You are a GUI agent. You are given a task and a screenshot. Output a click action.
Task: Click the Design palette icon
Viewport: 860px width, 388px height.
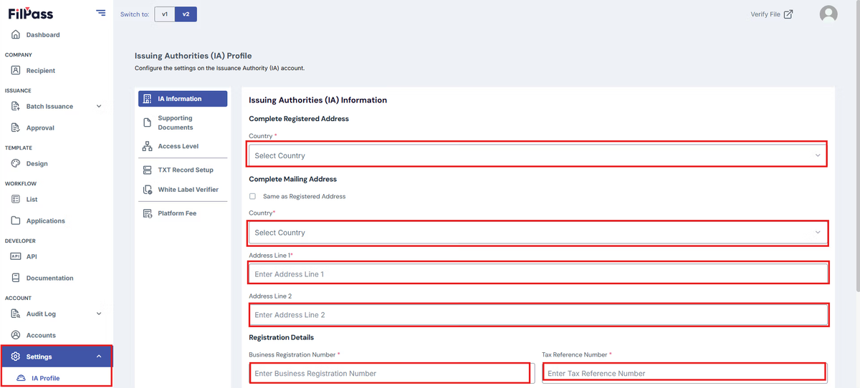(16, 163)
